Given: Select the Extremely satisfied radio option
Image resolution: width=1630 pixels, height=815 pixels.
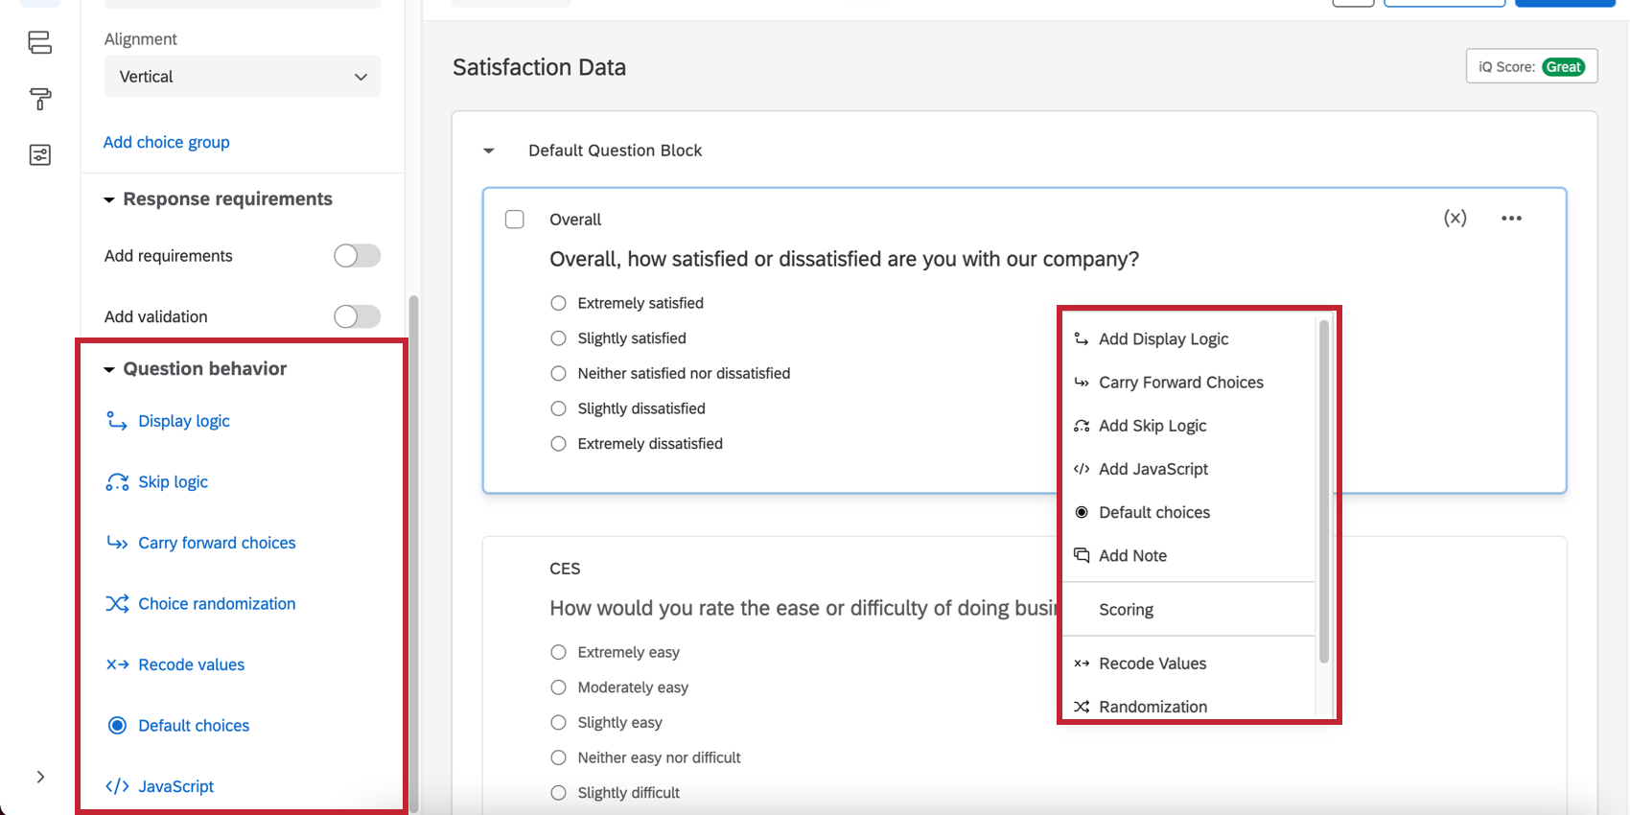Looking at the screenshot, I should click(x=558, y=303).
